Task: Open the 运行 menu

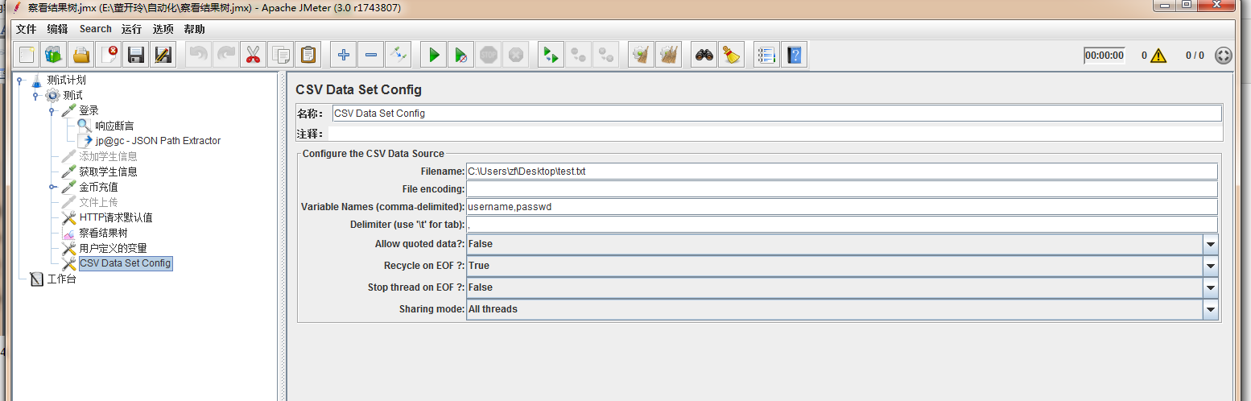Action: tap(131, 29)
